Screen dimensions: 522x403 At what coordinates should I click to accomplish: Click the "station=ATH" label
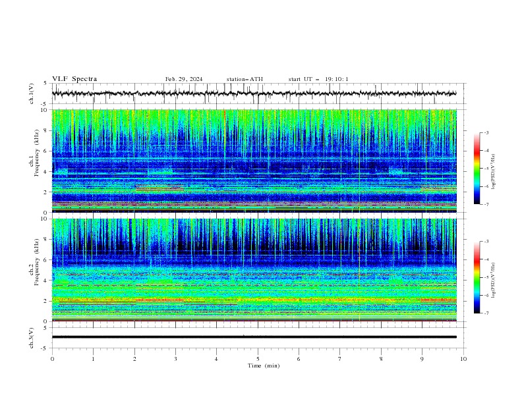point(245,79)
